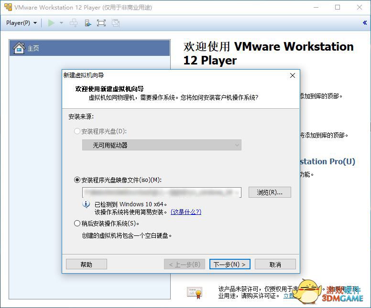Select the 主页 home item in the library
The width and height of the screenshot is (371, 308).
click(90, 48)
